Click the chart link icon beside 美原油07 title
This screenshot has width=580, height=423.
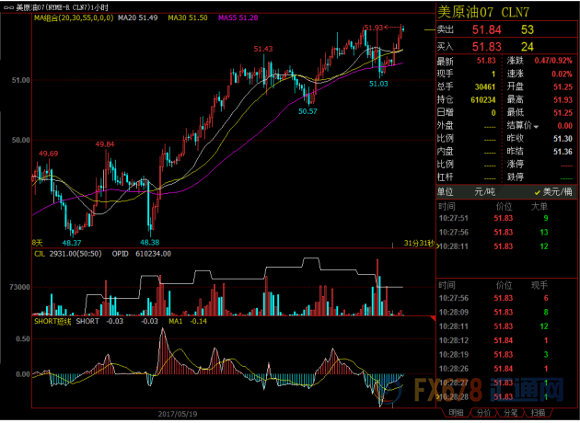pyautogui.click(x=8, y=7)
